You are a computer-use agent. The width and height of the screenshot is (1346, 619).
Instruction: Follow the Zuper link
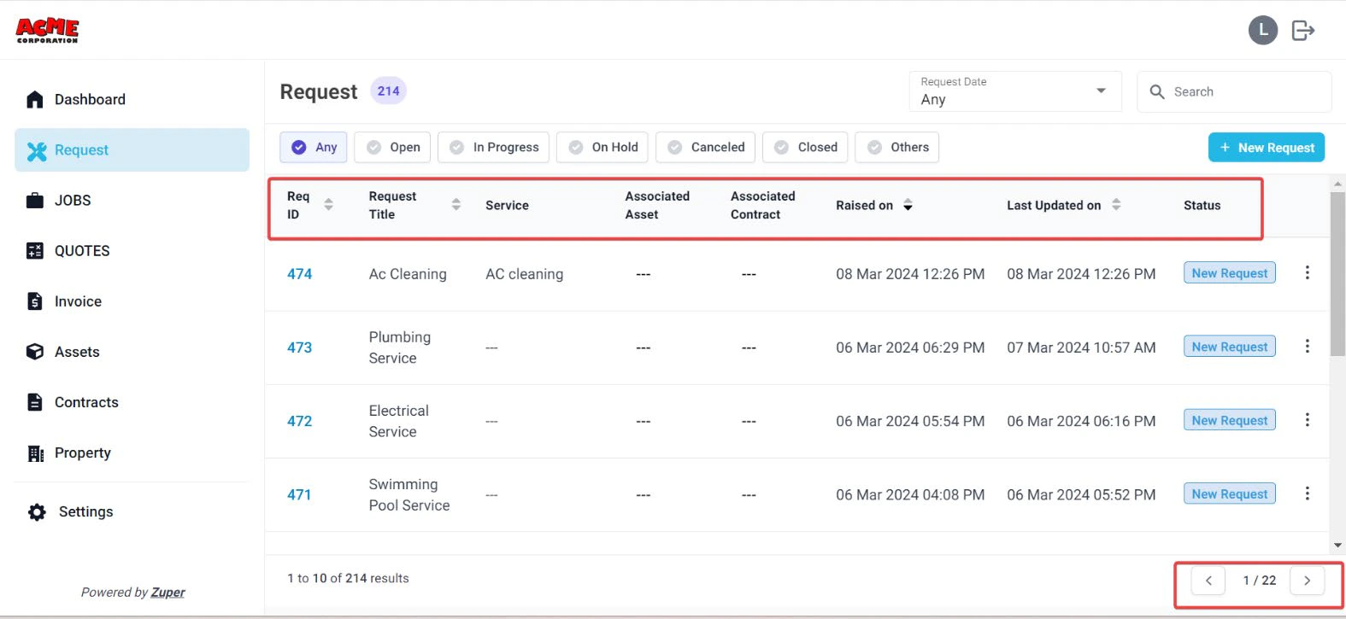point(168,593)
